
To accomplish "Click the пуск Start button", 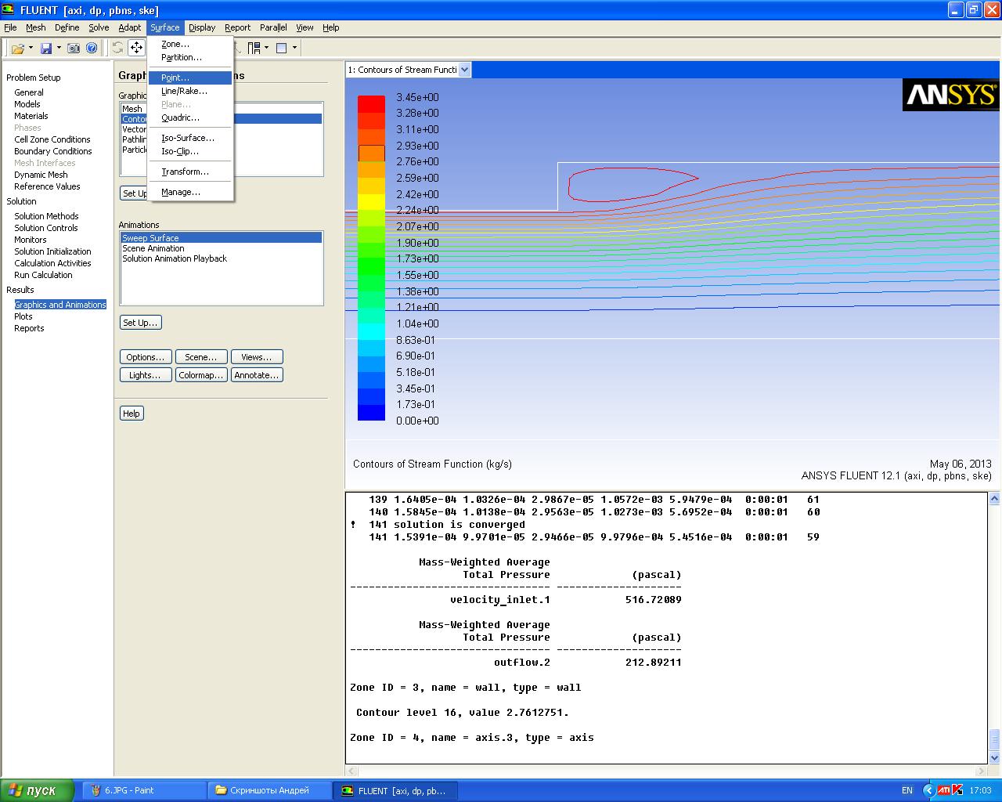I will click(37, 790).
